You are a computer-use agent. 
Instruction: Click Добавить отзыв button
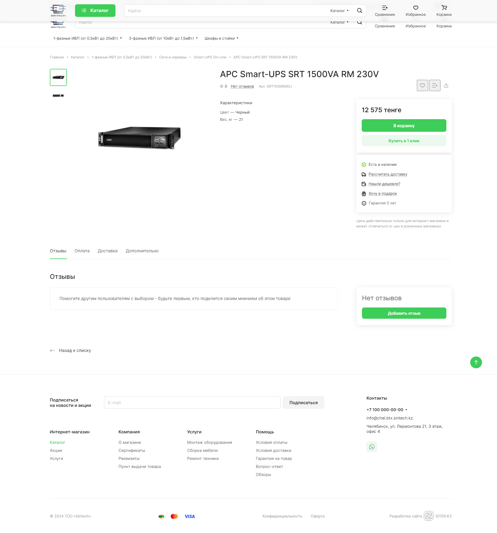pos(404,313)
